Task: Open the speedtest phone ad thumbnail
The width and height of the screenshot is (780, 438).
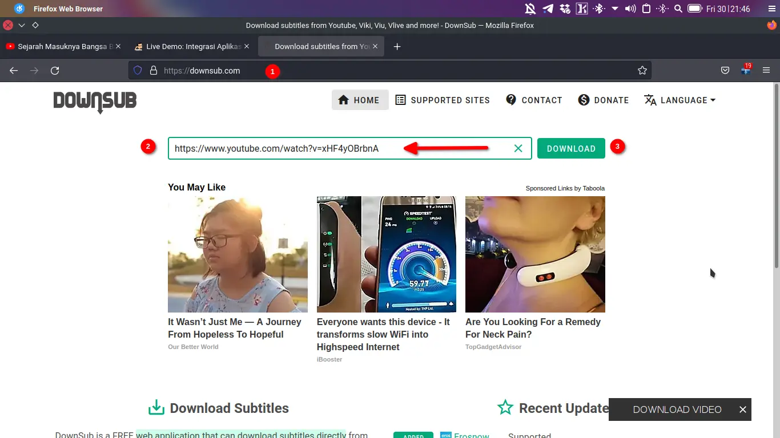Action: 387,254
